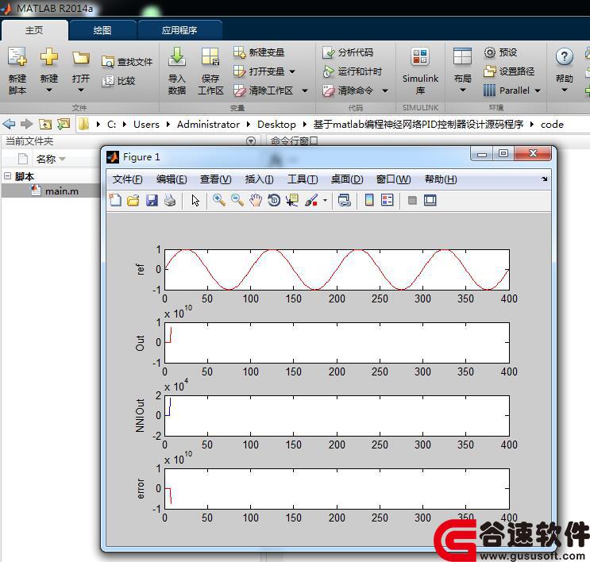The height and width of the screenshot is (562, 590).
Task: Click the Insert Legend icon
Action: [x=388, y=200]
